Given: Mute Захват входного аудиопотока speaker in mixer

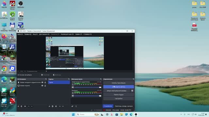Looking at the screenshot, I should (x=73, y=87).
